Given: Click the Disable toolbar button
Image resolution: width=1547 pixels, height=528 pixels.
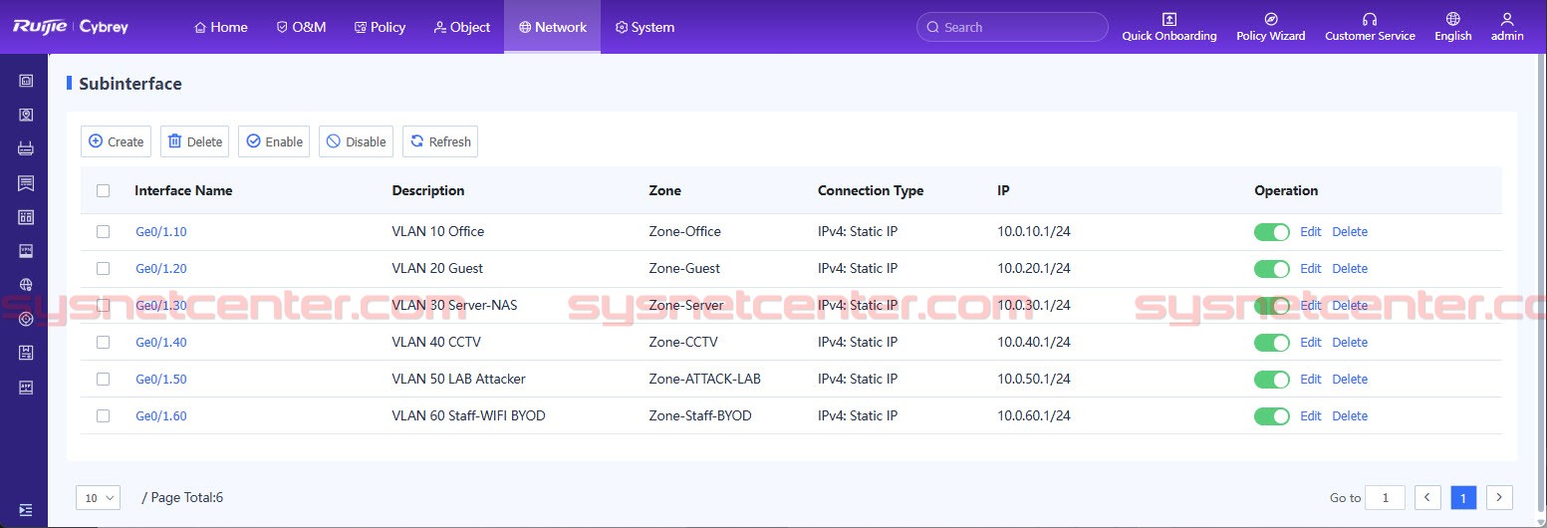Looking at the screenshot, I should coord(356,141).
